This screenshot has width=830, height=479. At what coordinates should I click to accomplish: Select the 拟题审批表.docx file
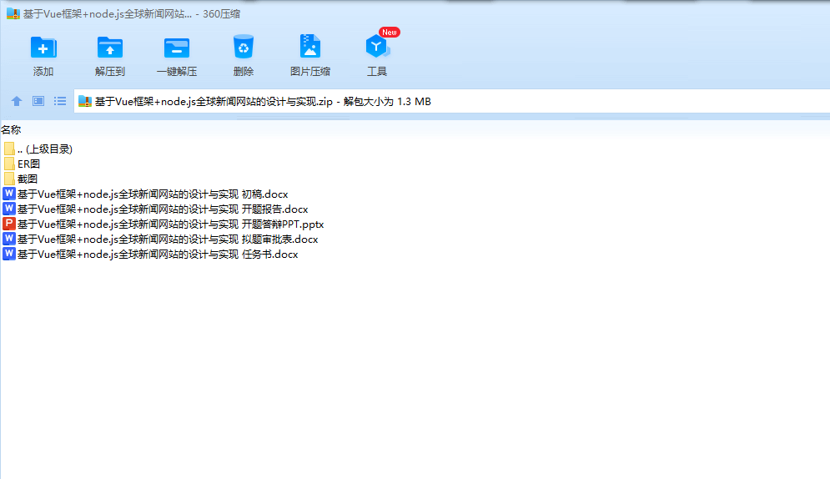[x=161, y=239]
